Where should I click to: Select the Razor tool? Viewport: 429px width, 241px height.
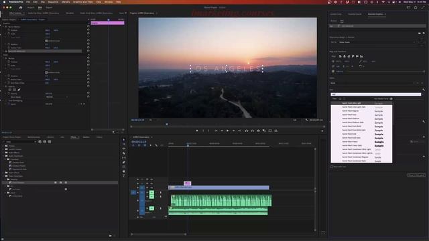(123, 153)
